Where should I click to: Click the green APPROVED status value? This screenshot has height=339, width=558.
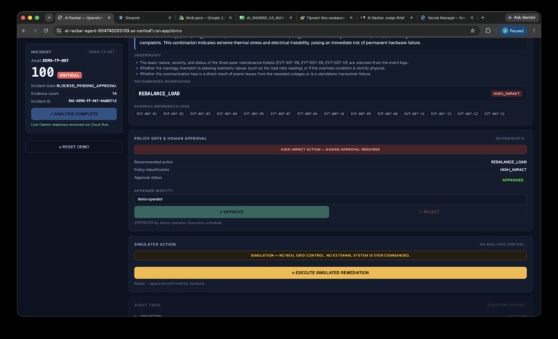[513, 180]
